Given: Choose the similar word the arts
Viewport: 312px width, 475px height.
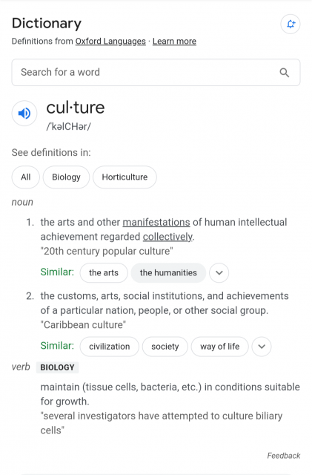Looking at the screenshot, I should point(104,272).
